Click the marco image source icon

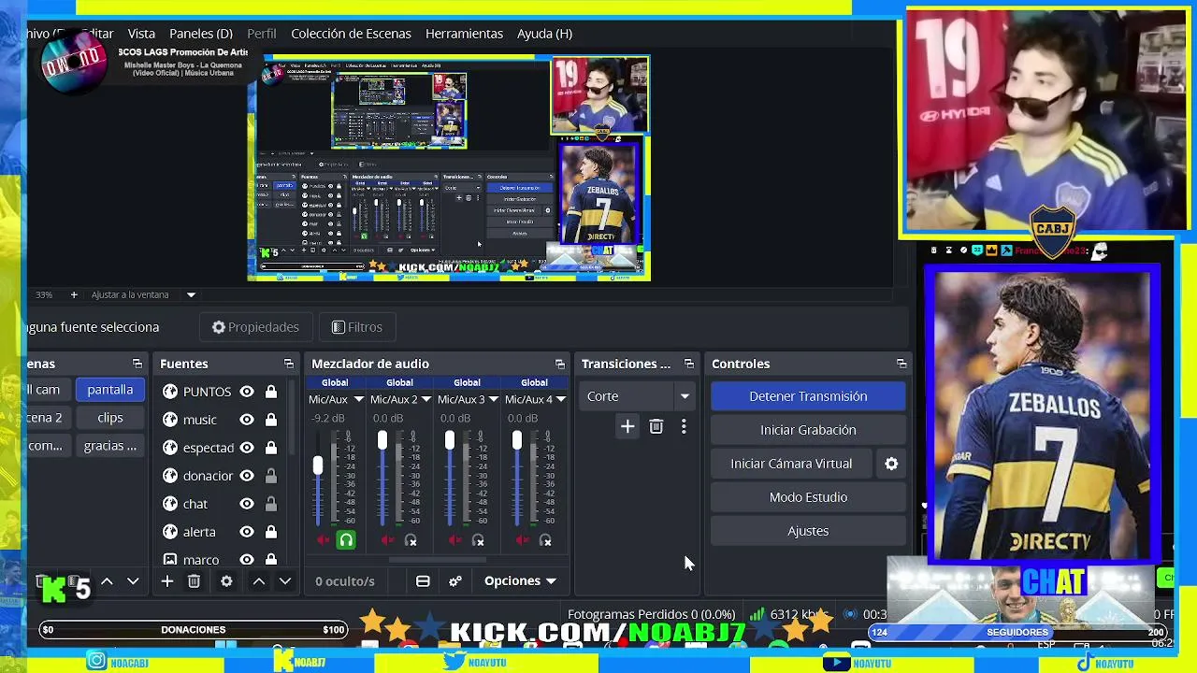pyautogui.click(x=170, y=559)
